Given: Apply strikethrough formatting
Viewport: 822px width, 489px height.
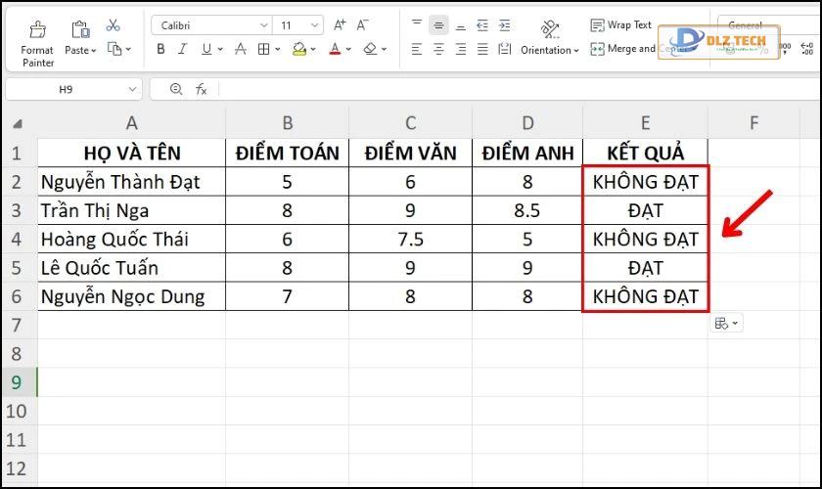Looking at the screenshot, I should pos(241,49).
